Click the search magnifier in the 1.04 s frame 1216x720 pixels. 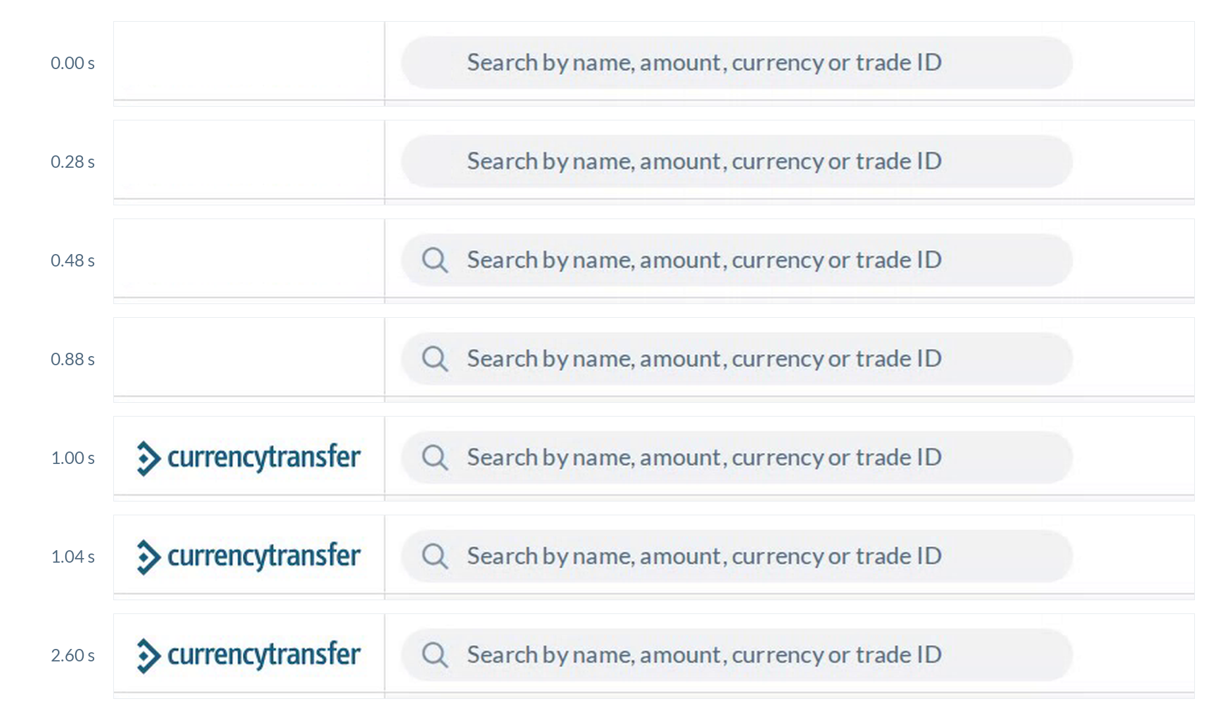pos(435,556)
